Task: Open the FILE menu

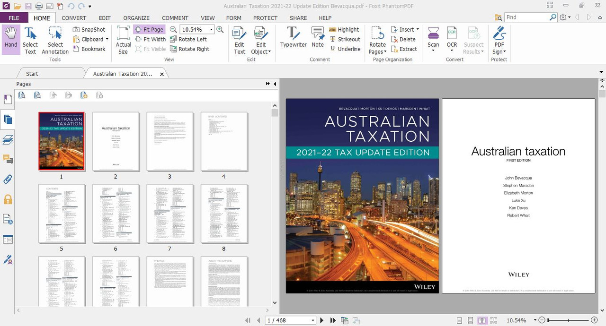Action: pyautogui.click(x=14, y=18)
